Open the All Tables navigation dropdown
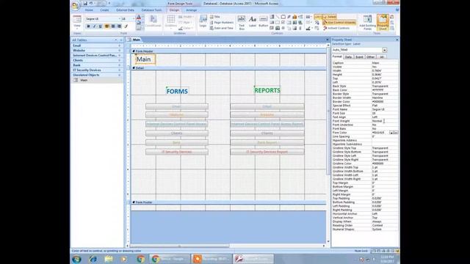470x264 pixels. tap(116, 40)
